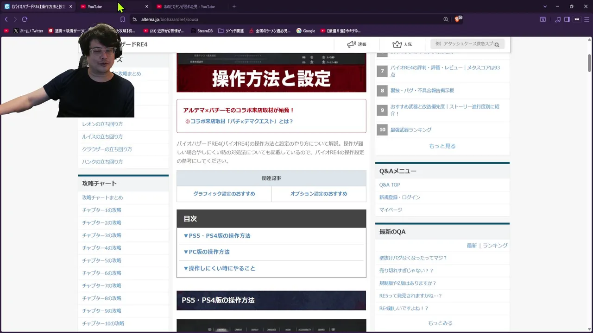Open the レオンの立ち回り方 sidebar link
The width and height of the screenshot is (593, 333).
[102, 124]
